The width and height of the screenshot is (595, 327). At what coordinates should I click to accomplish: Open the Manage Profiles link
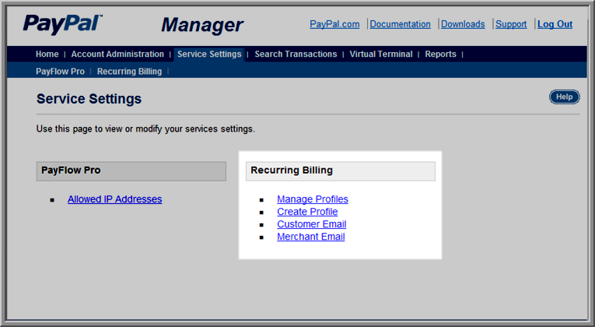coord(313,199)
